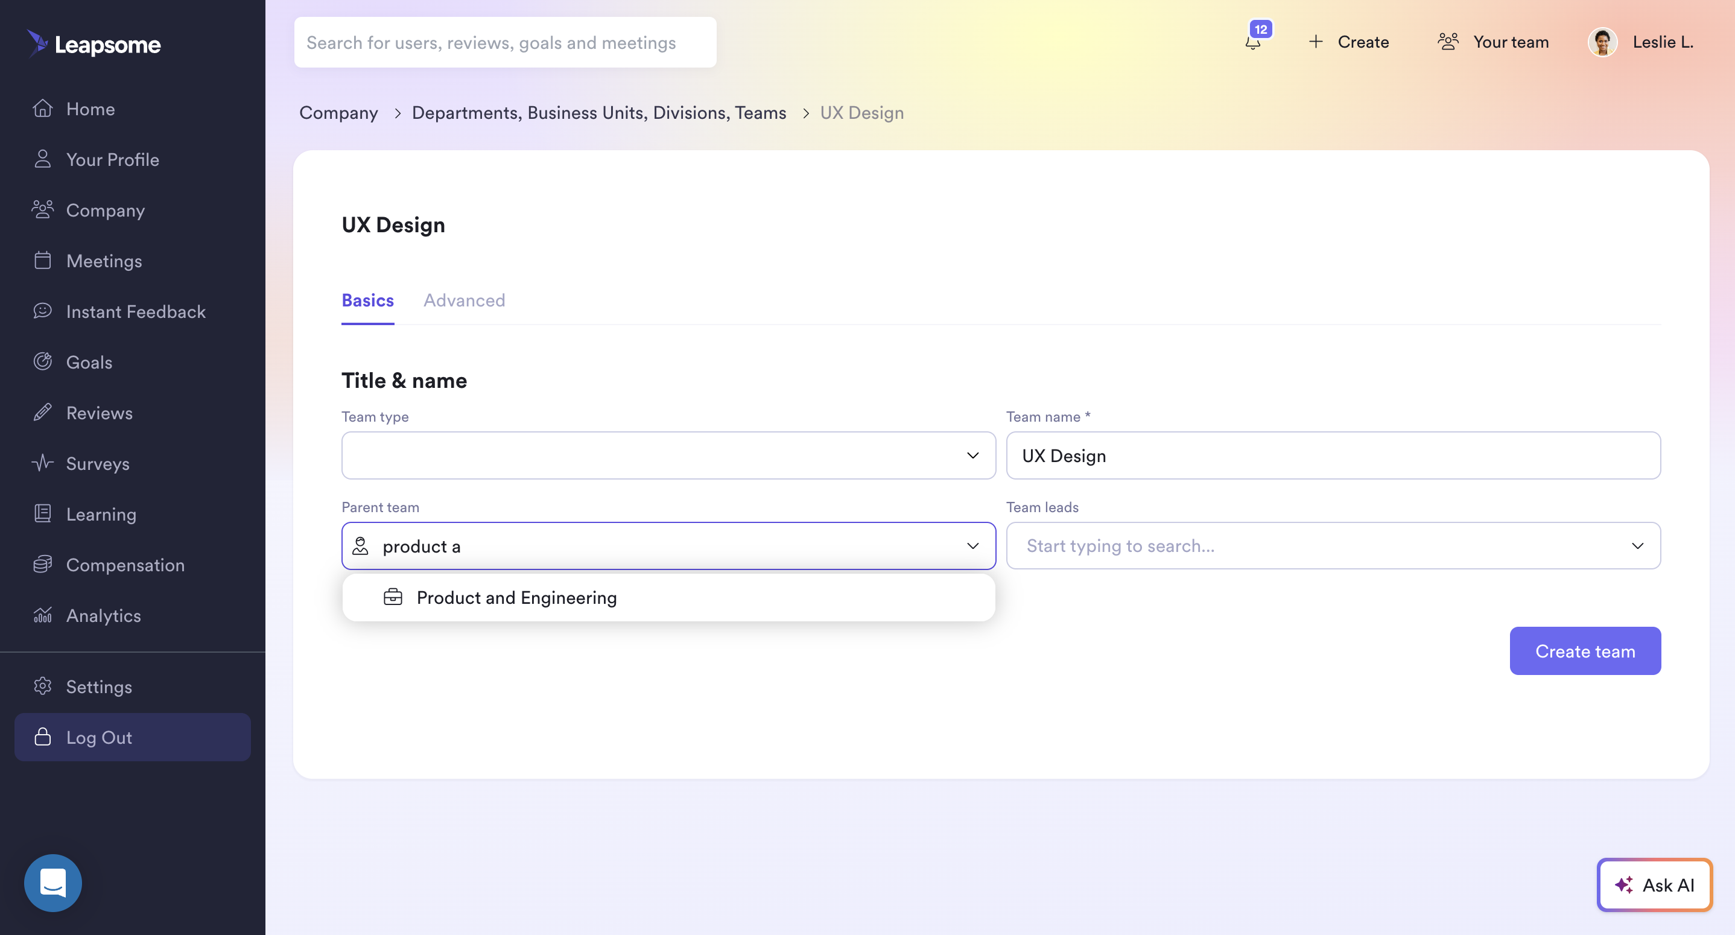Click the Your team people icon
Viewport: 1735px width, 935px height.
click(1448, 42)
